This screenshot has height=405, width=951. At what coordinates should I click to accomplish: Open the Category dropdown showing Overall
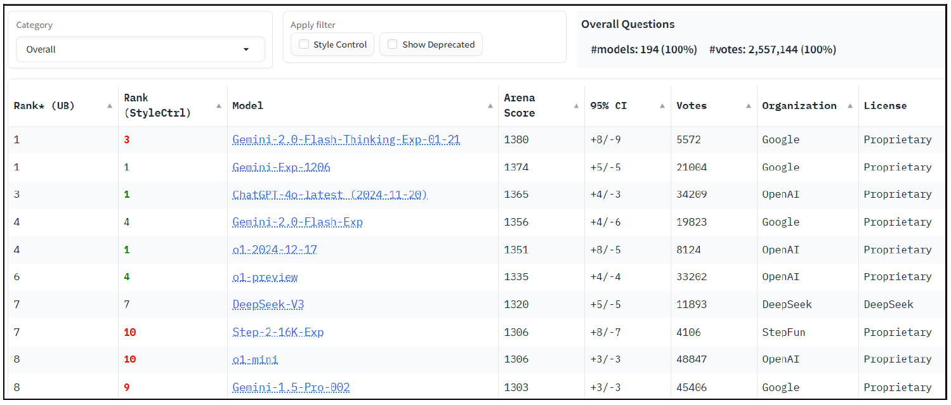140,49
